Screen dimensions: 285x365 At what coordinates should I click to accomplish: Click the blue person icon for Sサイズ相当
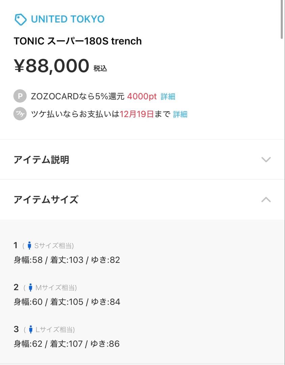(x=29, y=246)
